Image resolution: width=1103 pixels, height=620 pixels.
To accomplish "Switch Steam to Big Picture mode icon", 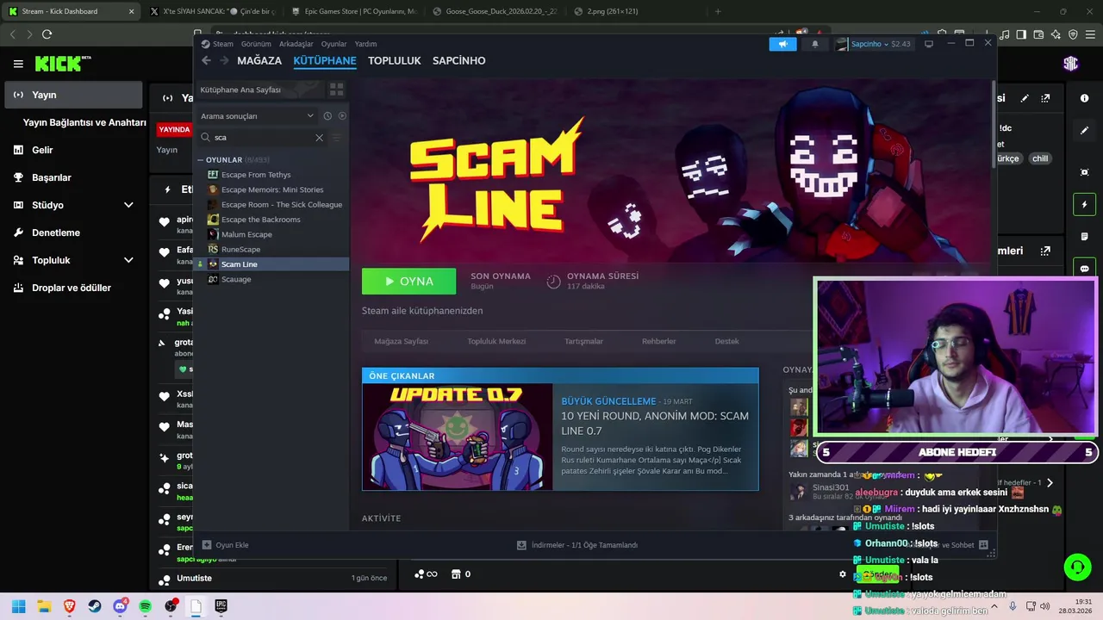I will [x=928, y=44].
